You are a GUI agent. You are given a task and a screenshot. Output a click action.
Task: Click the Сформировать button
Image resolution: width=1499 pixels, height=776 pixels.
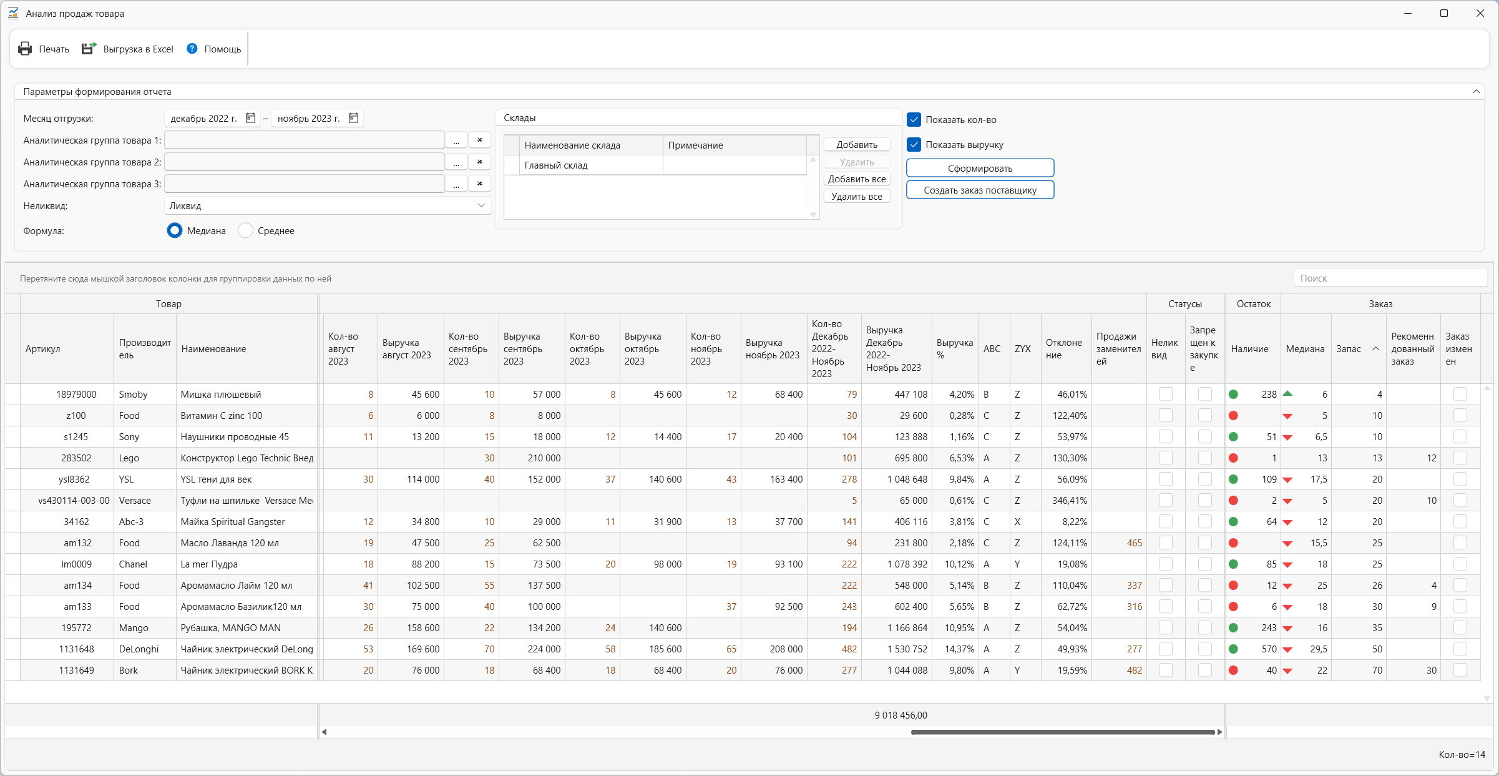click(x=980, y=168)
